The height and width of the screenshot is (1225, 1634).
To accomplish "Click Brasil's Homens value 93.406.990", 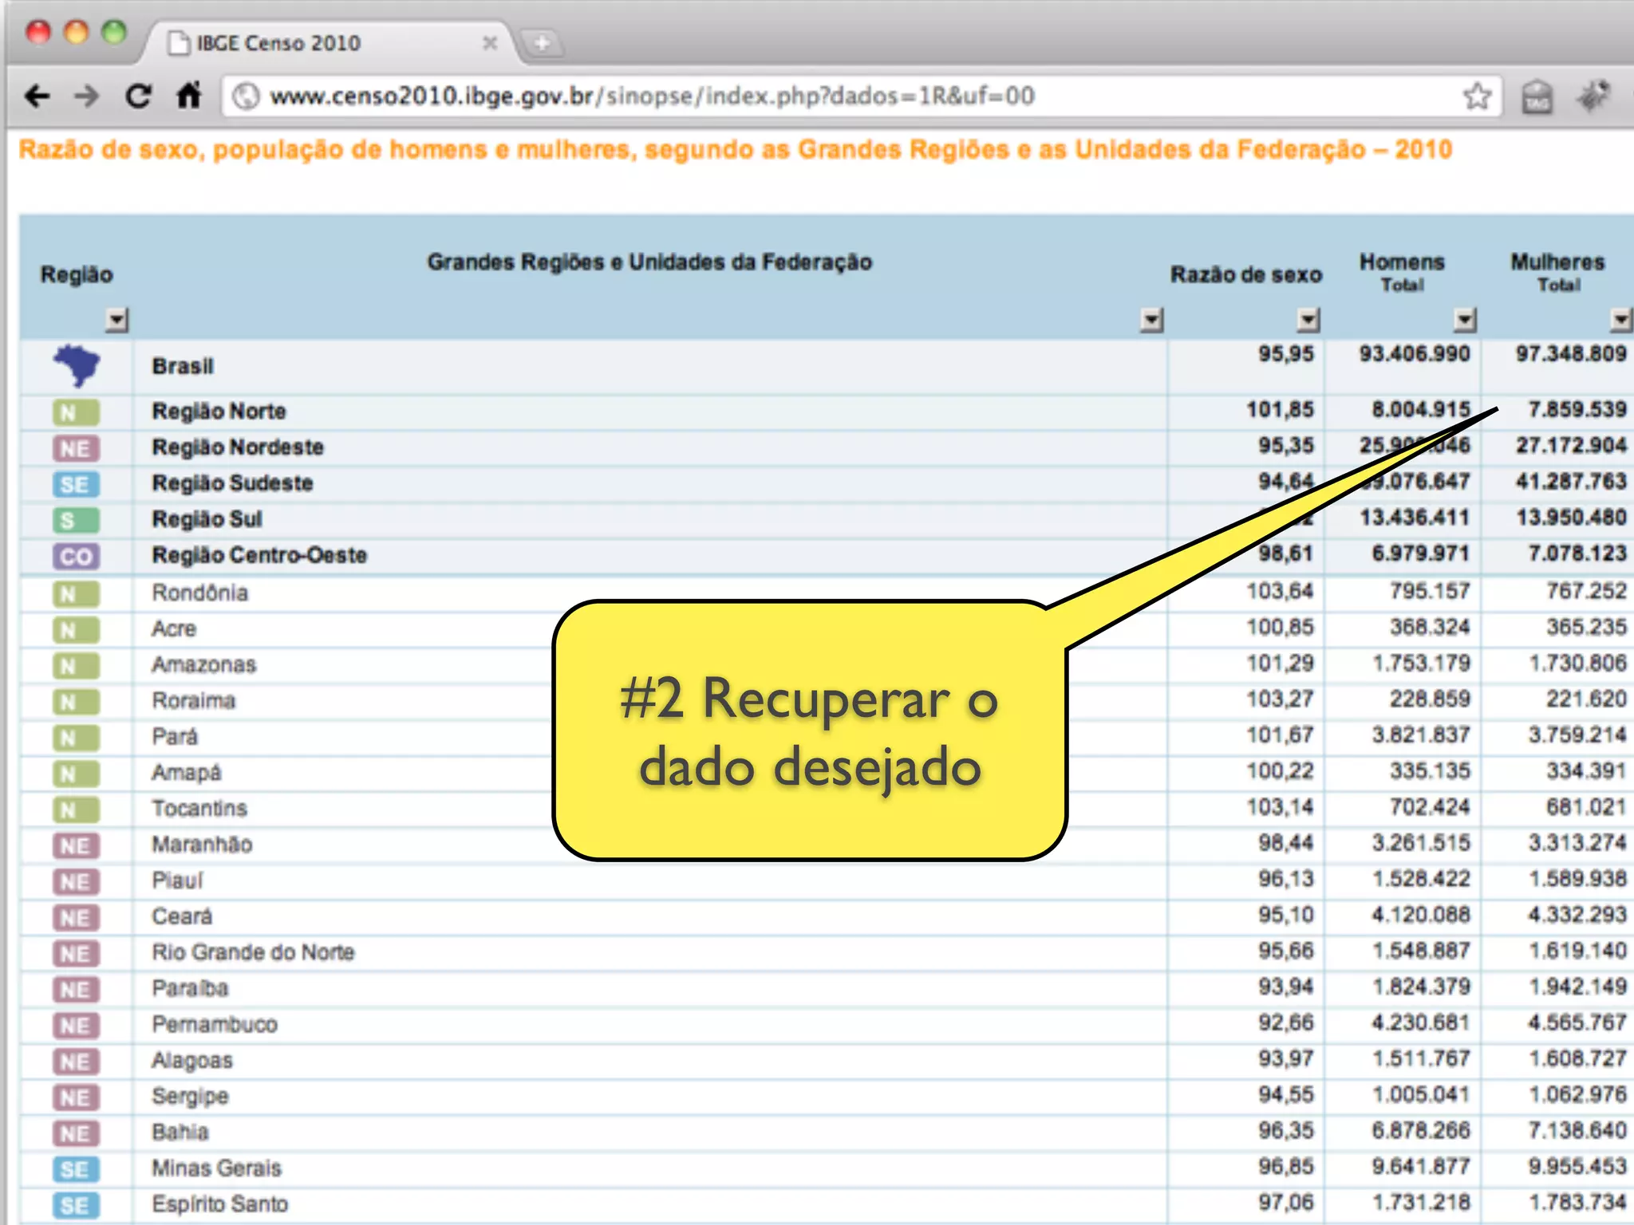I will click(1414, 353).
